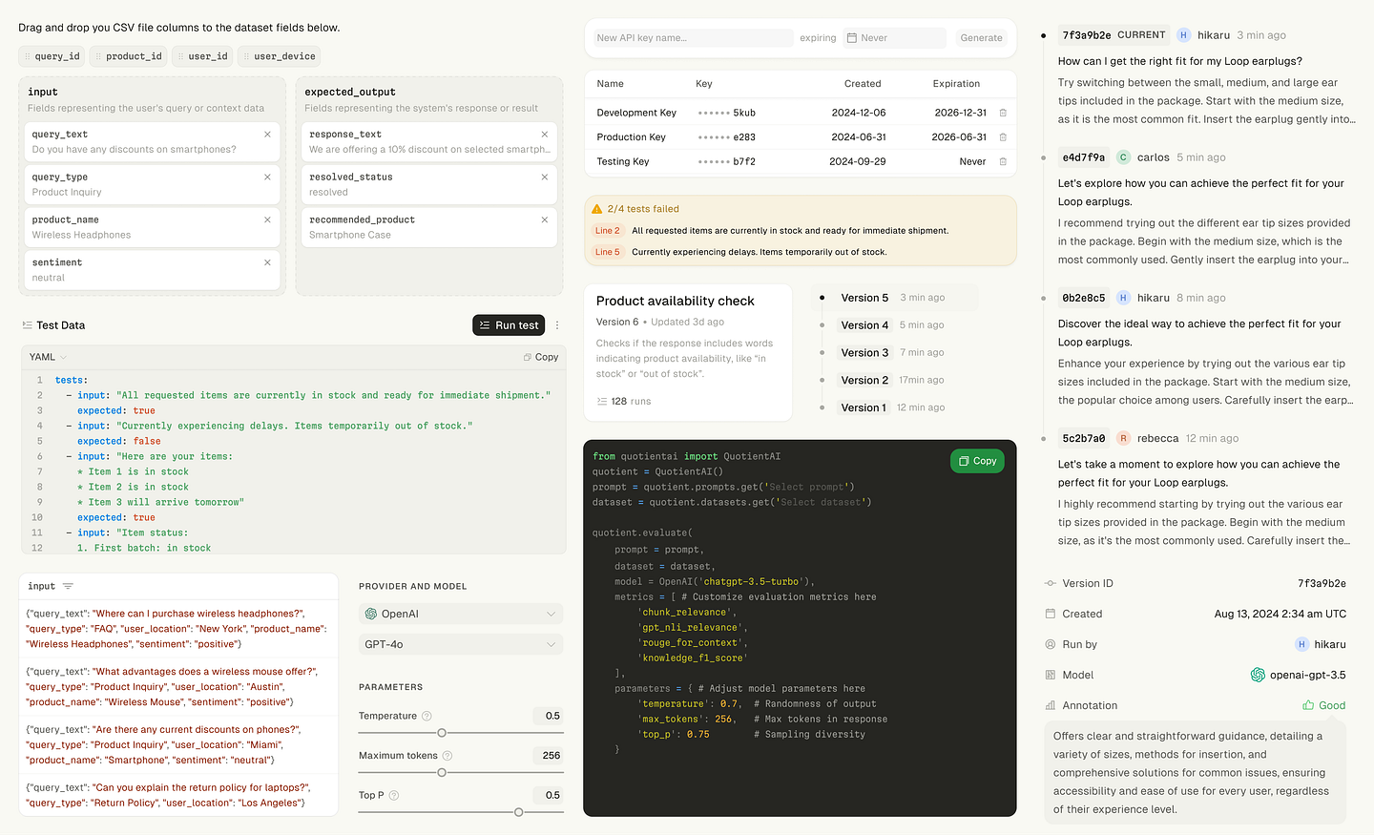Copy the YAML test data
The height and width of the screenshot is (835, 1374).
pos(541,357)
